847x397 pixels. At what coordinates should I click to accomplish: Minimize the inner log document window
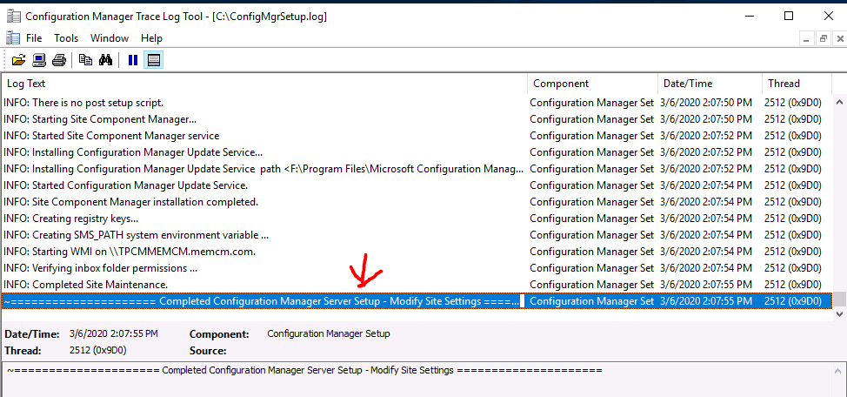coord(807,38)
